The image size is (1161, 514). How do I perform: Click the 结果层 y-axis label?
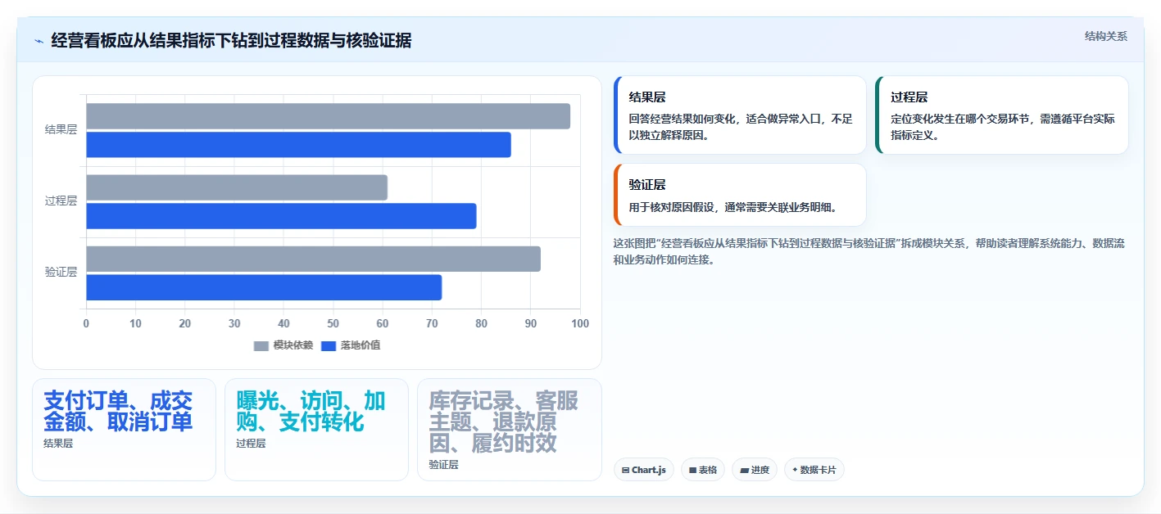click(61, 129)
